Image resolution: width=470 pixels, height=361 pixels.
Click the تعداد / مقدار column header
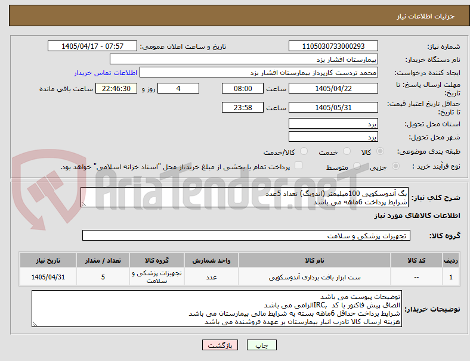point(103,260)
